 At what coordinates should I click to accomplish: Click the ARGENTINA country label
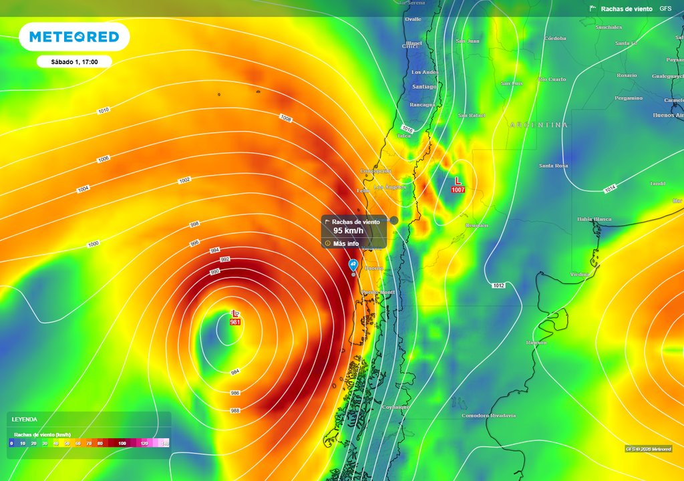[x=539, y=126]
